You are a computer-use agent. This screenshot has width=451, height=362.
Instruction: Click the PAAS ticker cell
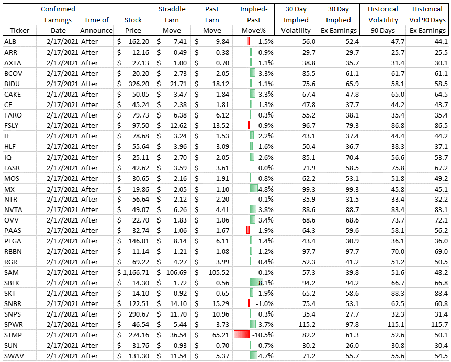tap(19, 230)
